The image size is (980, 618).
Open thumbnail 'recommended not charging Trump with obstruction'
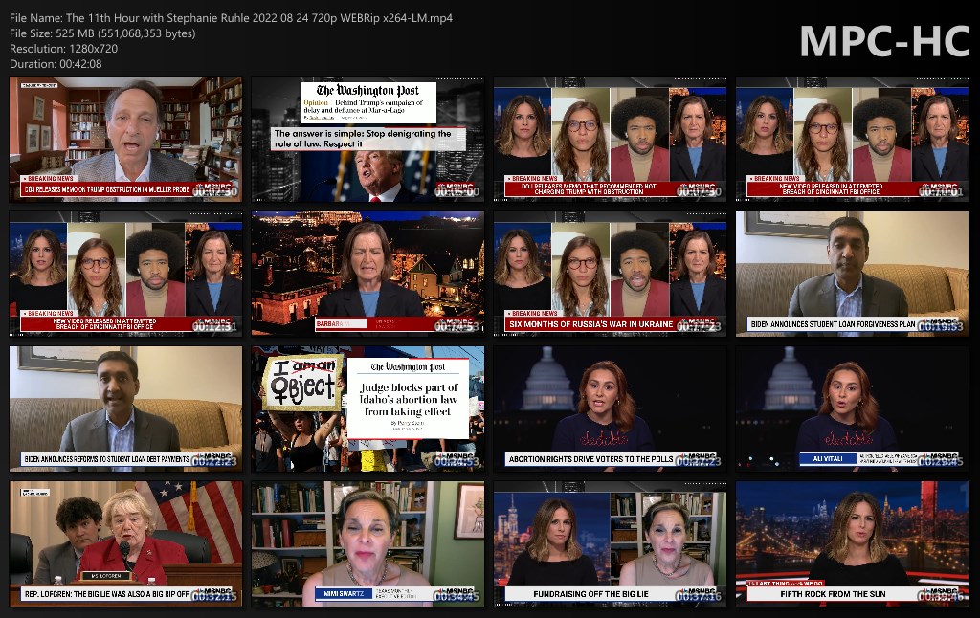pos(610,140)
